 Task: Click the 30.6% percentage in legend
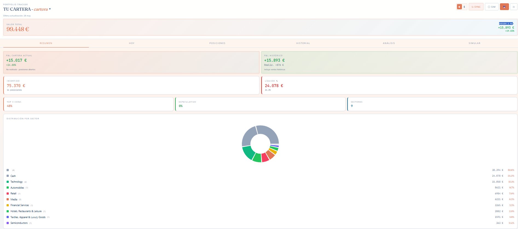coord(511,170)
